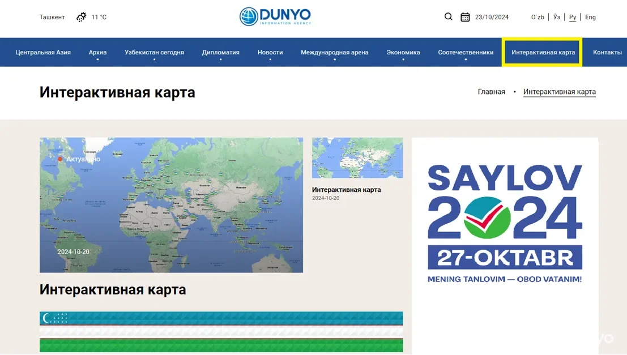The height and width of the screenshot is (355, 627).
Task: Click the Главная breadcrumb link
Action: (491, 92)
